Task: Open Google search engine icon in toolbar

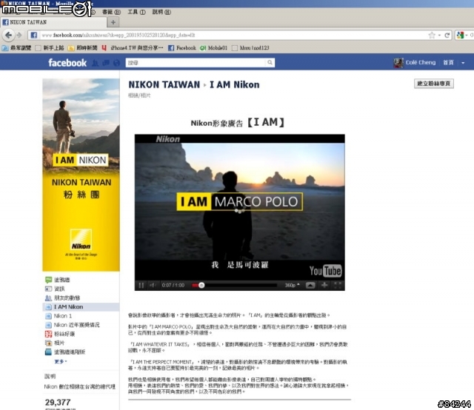Action: coord(460,36)
